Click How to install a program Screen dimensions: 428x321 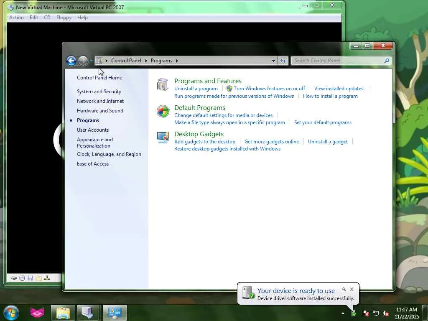330,96
